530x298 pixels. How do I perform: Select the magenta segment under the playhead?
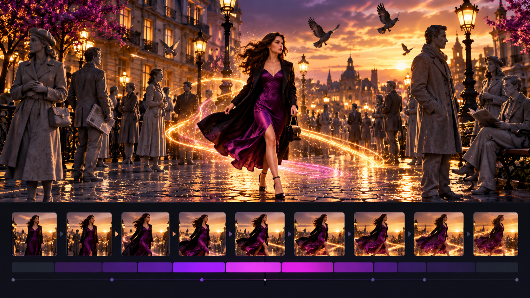click(x=253, y=267)
